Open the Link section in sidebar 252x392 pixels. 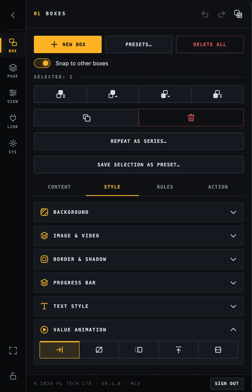coord(13,121)
